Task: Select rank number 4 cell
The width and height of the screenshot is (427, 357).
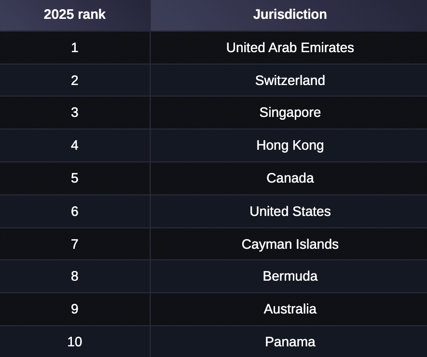Action: pos(75,145)
